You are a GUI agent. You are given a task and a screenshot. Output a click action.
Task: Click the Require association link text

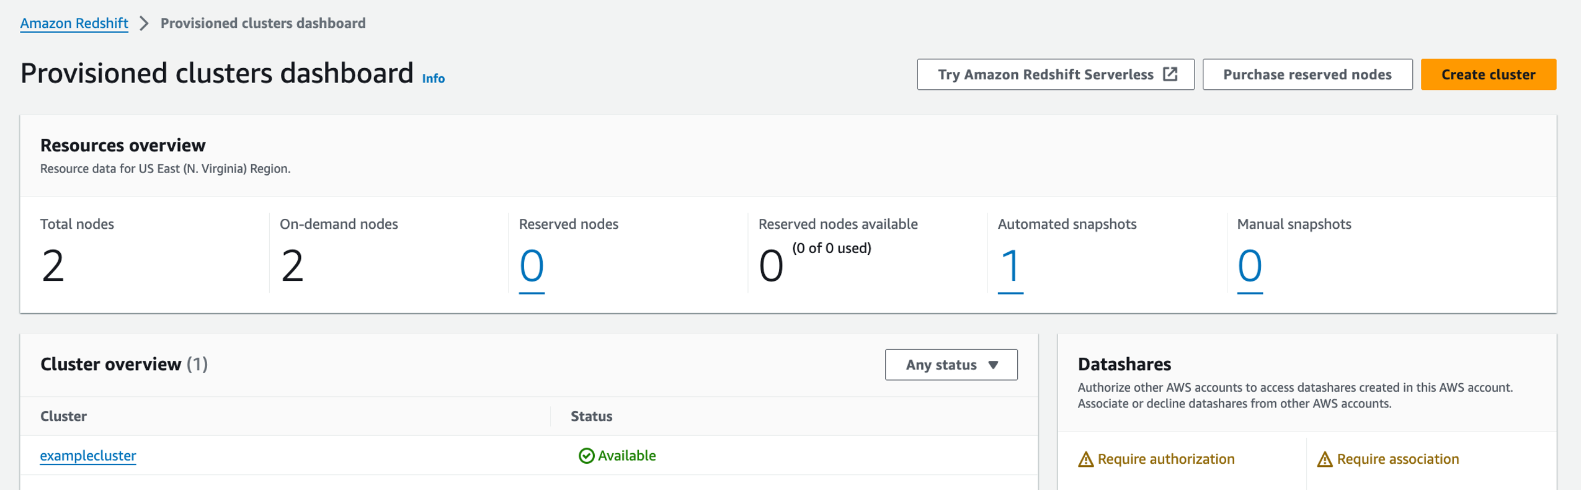(1397, 459)
